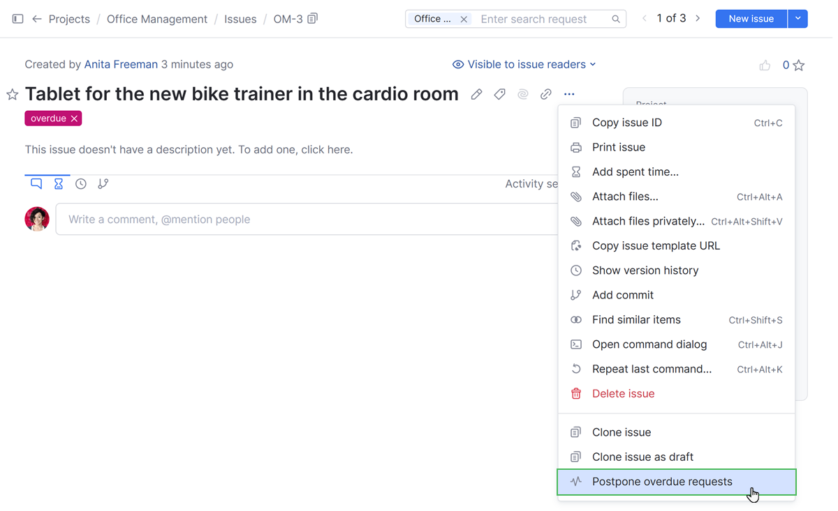Remove the overdue tag

coord(74,119)
